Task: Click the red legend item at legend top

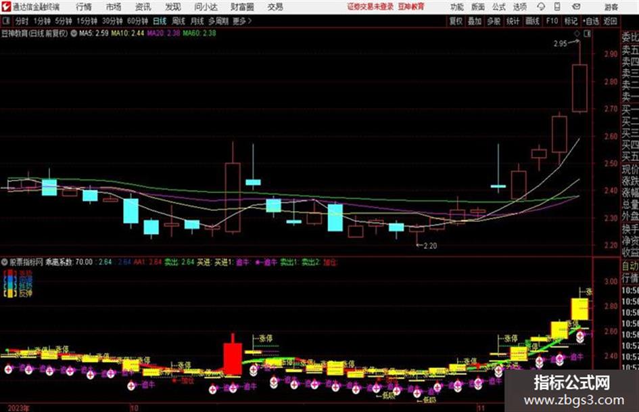Action: pos(18,273)
